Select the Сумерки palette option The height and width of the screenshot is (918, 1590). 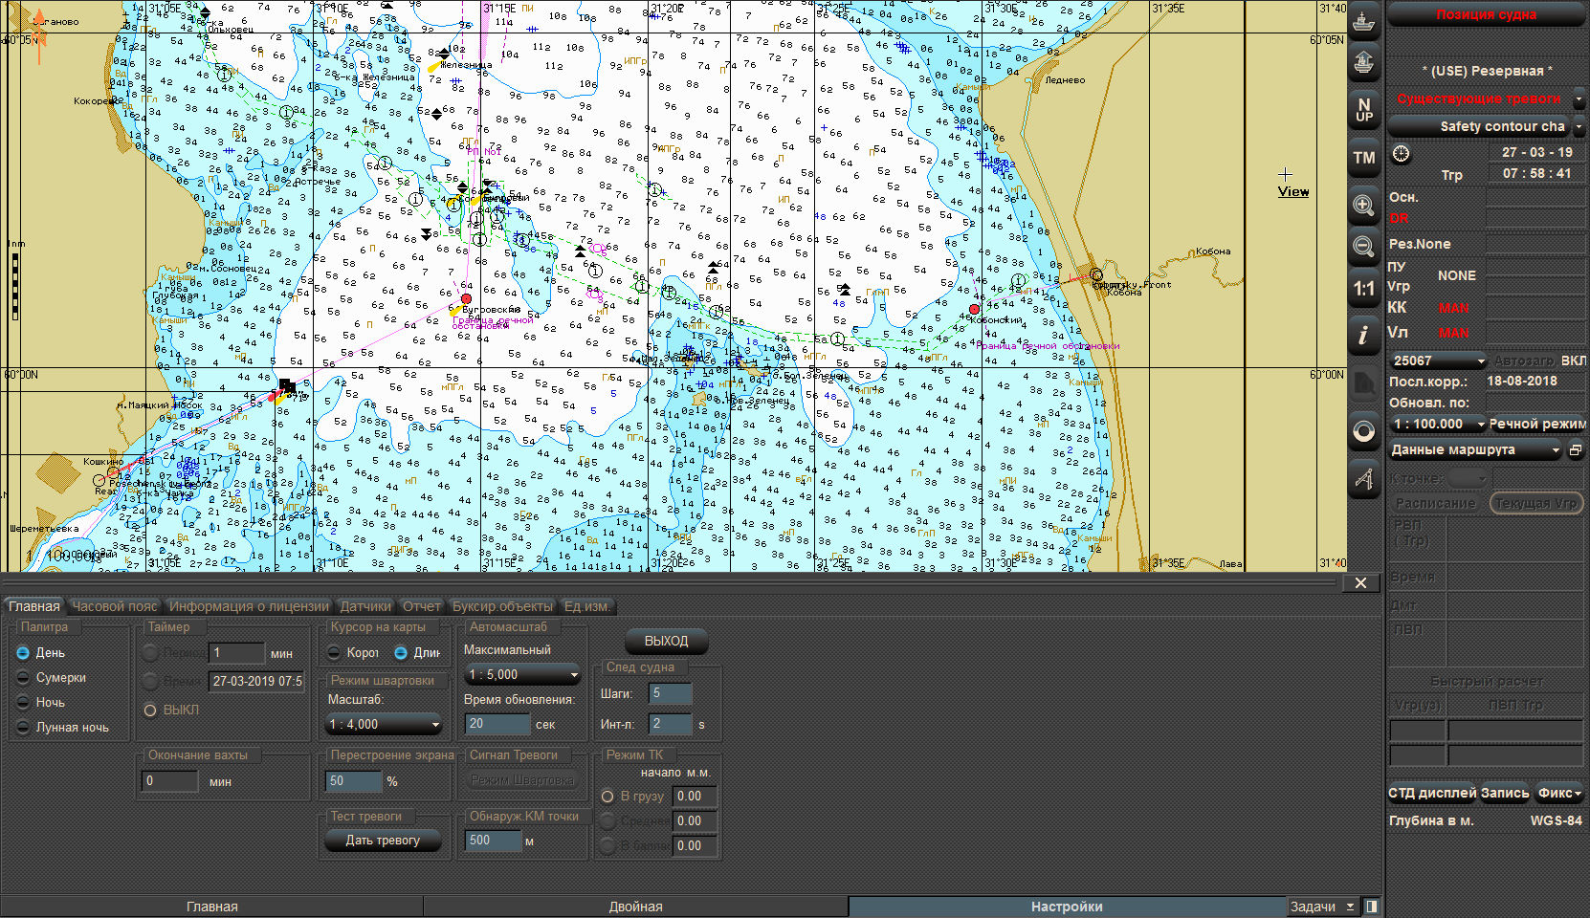(23, 678)
